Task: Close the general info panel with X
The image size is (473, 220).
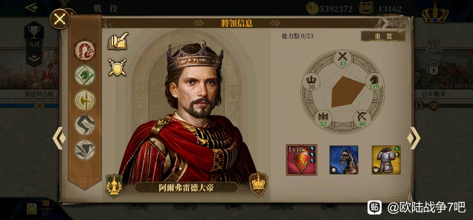Action: coord(60,19)
